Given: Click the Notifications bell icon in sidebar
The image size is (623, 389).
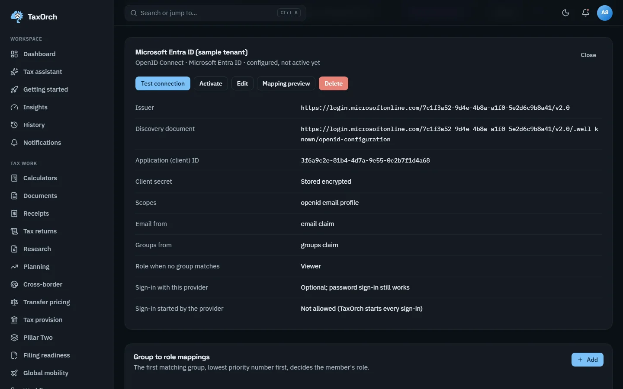Looking at the screenshot, I should (x=14, y=143).
